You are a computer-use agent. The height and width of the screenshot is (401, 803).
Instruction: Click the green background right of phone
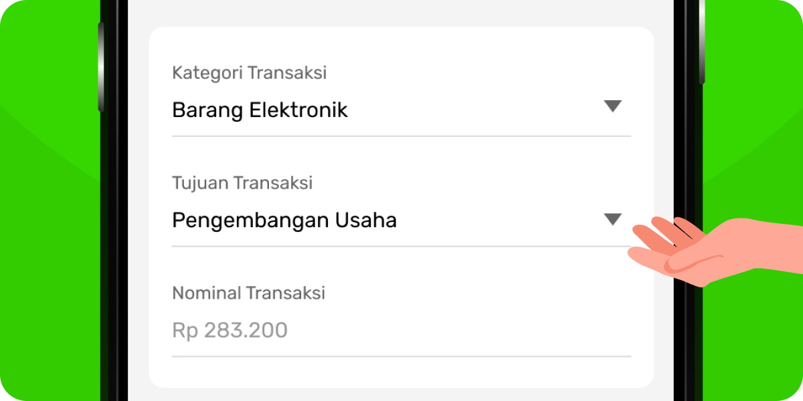coord(756,134)
